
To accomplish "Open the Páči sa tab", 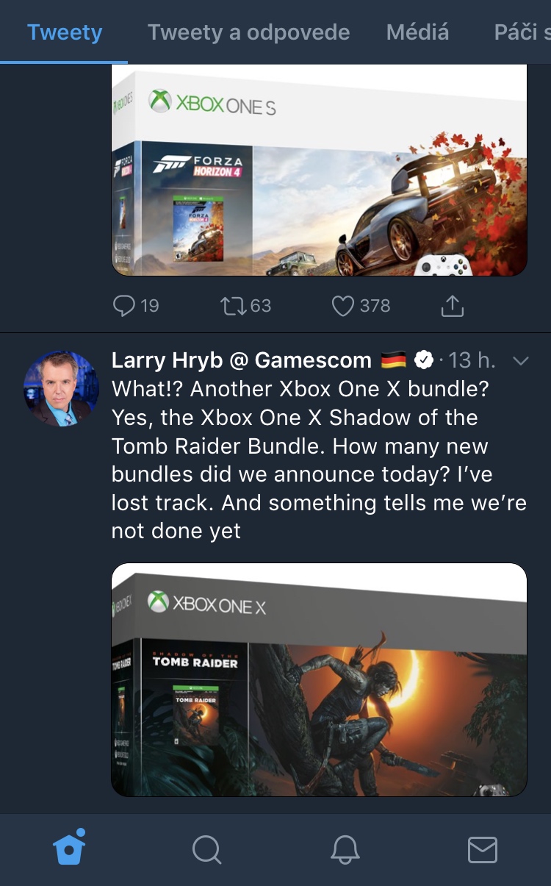I will point(522,32).
